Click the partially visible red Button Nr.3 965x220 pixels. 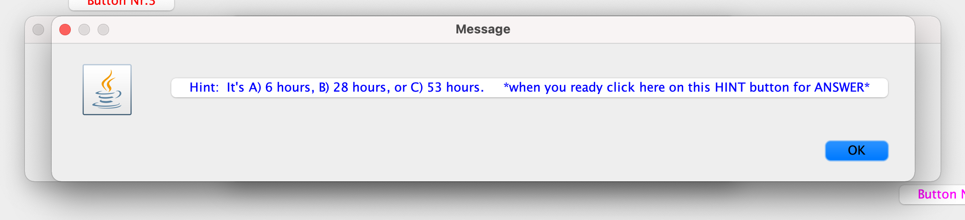coord(122,4)
